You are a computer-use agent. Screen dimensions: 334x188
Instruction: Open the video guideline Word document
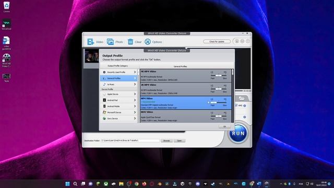6,43
